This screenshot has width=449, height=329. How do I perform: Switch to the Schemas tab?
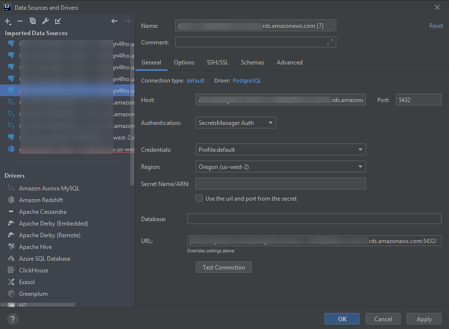click(x=252, y=62)
